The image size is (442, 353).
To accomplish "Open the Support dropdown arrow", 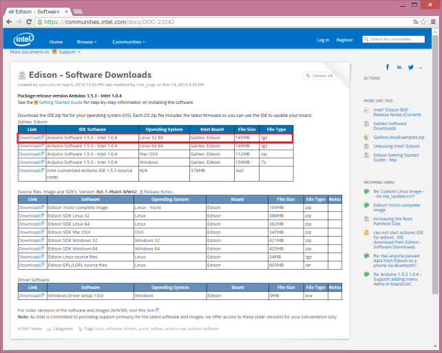I will point(79,52).
